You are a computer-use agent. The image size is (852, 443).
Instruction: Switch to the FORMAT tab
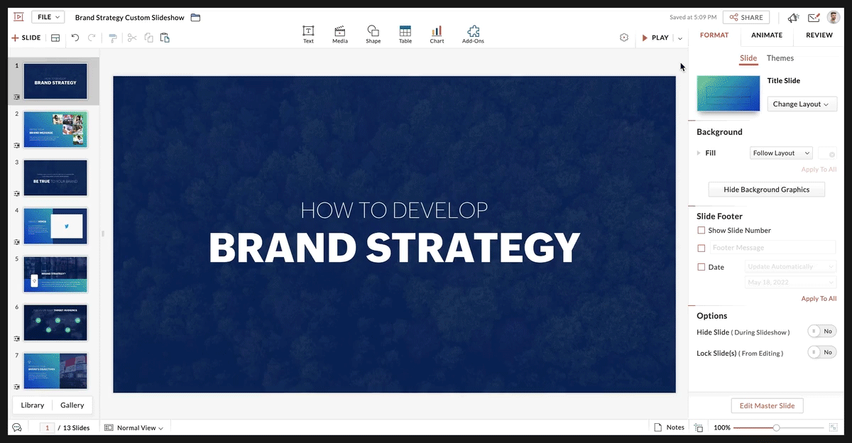point(714,35)
